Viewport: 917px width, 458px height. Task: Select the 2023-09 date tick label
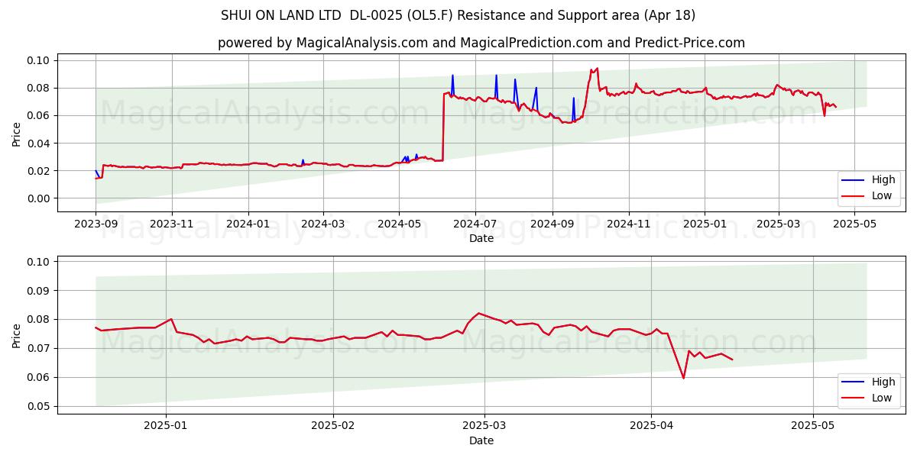click(96, 224)
